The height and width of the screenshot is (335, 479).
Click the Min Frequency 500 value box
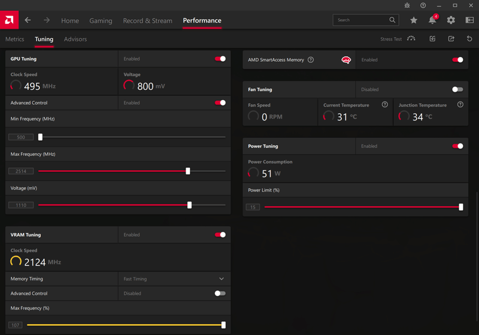pyautogui.click(x=21, y=137)
